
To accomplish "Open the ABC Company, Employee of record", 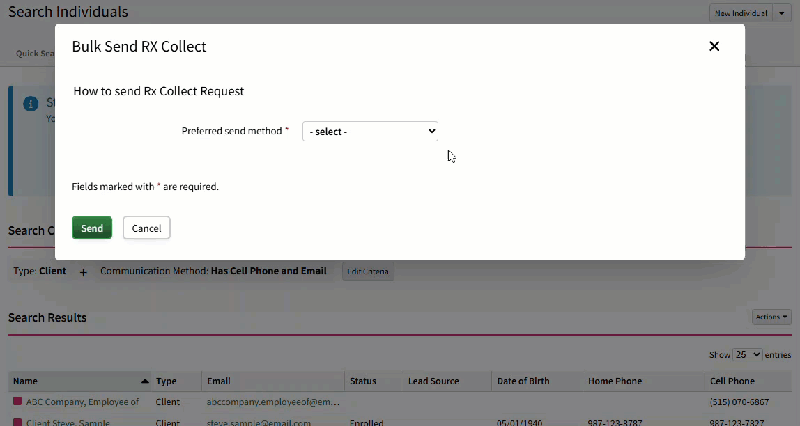I will click(82, 402).
